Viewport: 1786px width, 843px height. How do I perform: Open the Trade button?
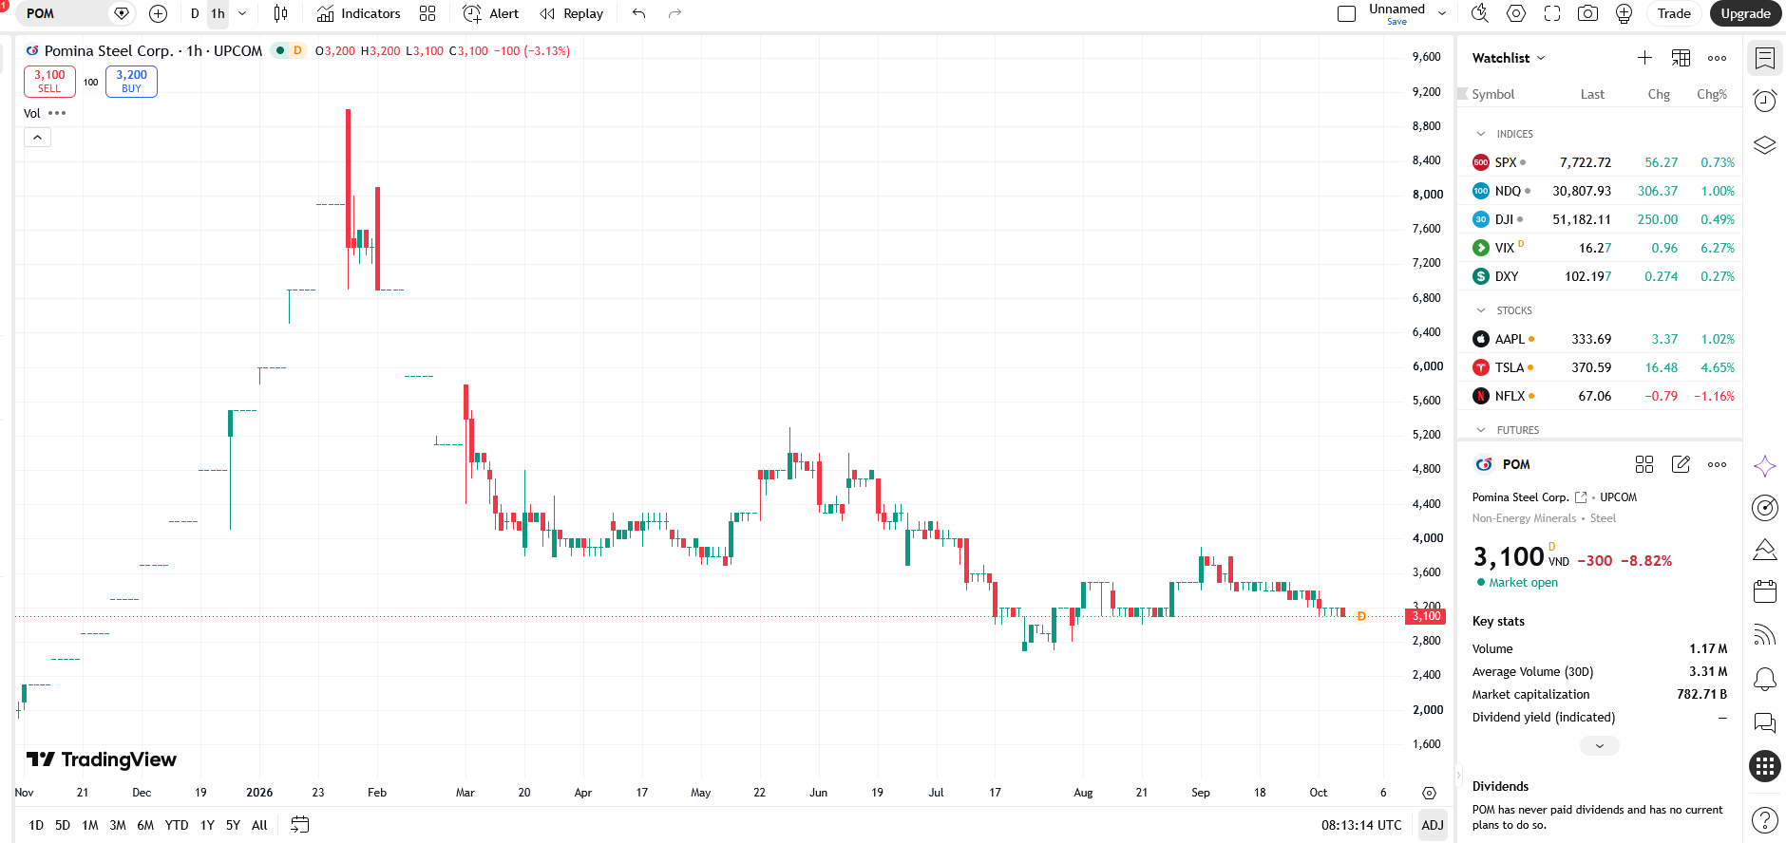[1674, 13]
